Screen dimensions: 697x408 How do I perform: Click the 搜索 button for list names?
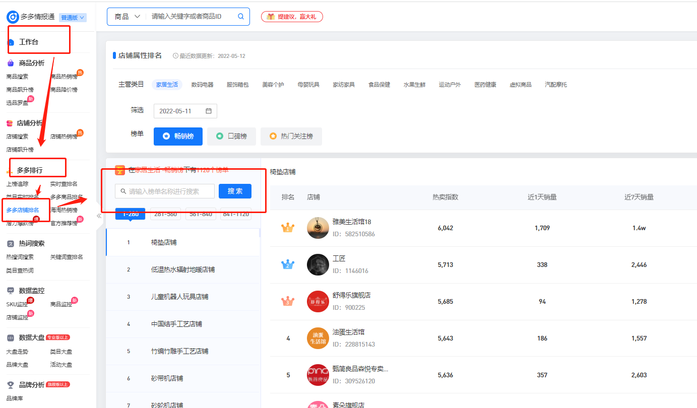(x=235, y=191)
